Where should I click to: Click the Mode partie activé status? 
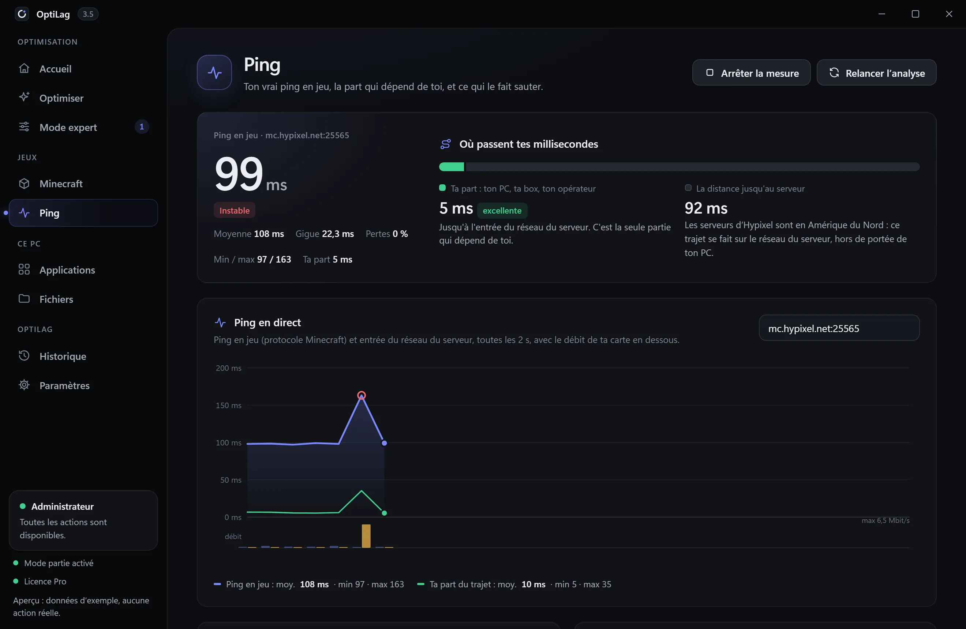tap(53, 562)
